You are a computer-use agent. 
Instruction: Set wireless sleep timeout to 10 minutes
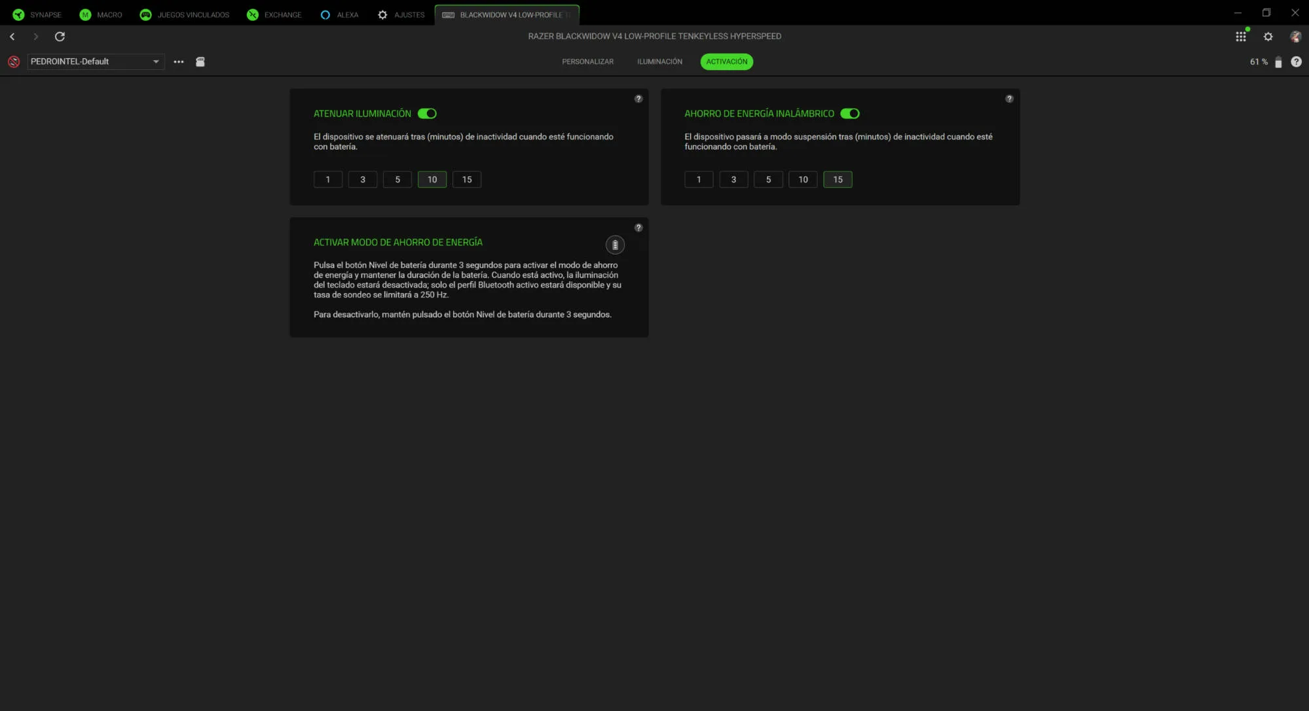(x=803, y=179)
